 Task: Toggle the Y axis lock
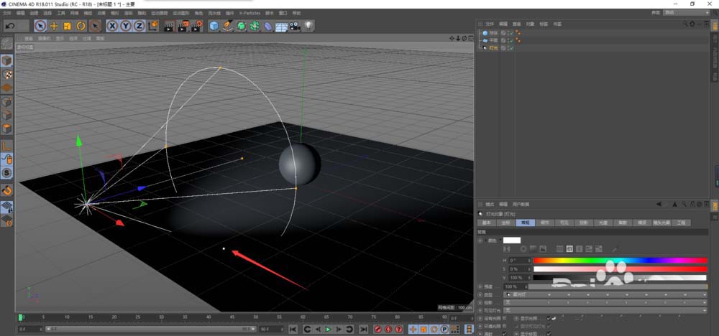(x=126, y=26)
